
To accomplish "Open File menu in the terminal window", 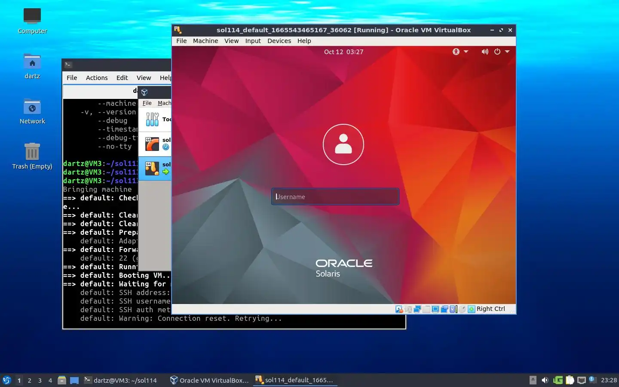I will click(72, 78).
